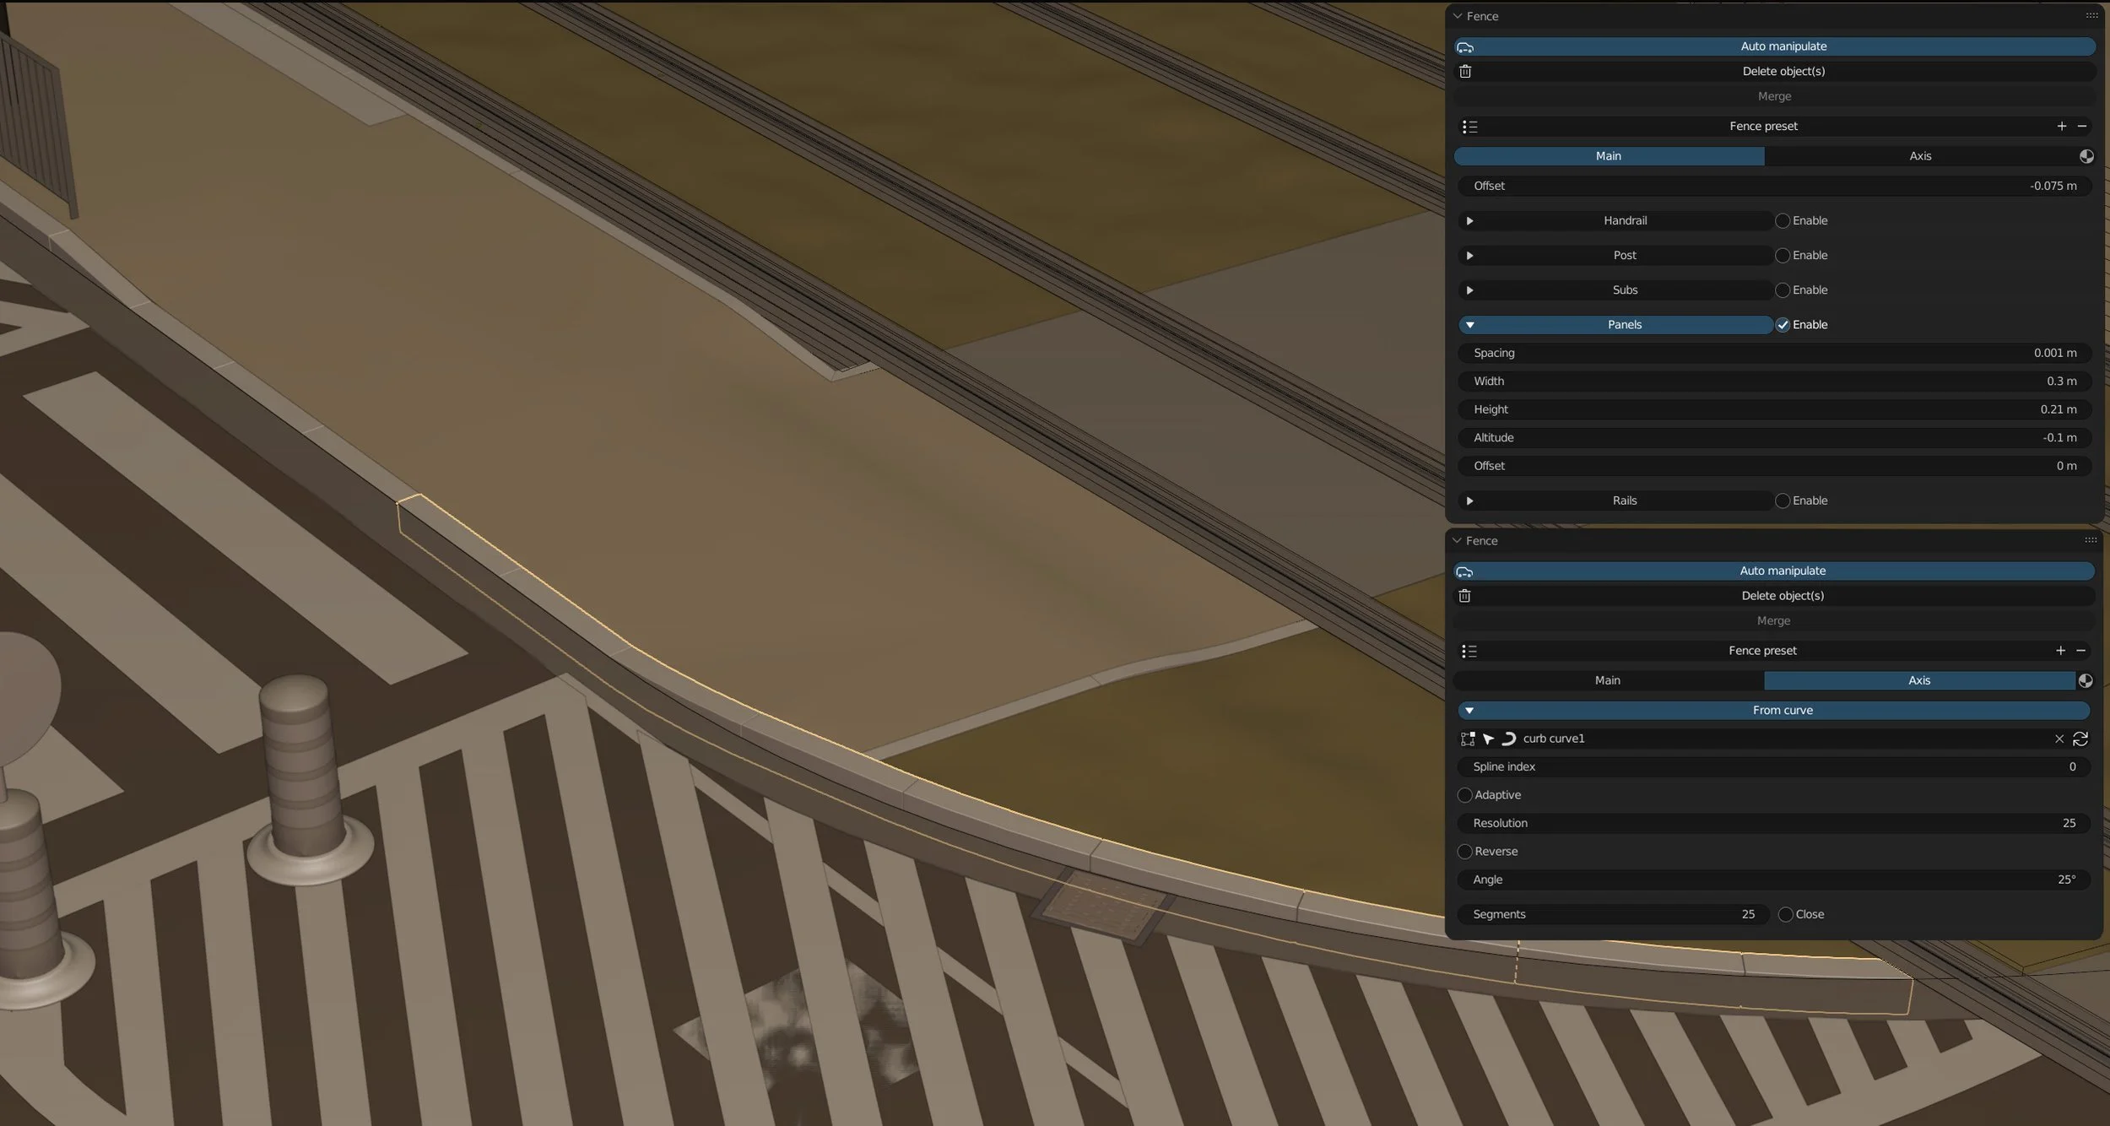Click the material sphere icon beside upper Axis tab
The image size is (2110, 1126).
click(2086, 156)
